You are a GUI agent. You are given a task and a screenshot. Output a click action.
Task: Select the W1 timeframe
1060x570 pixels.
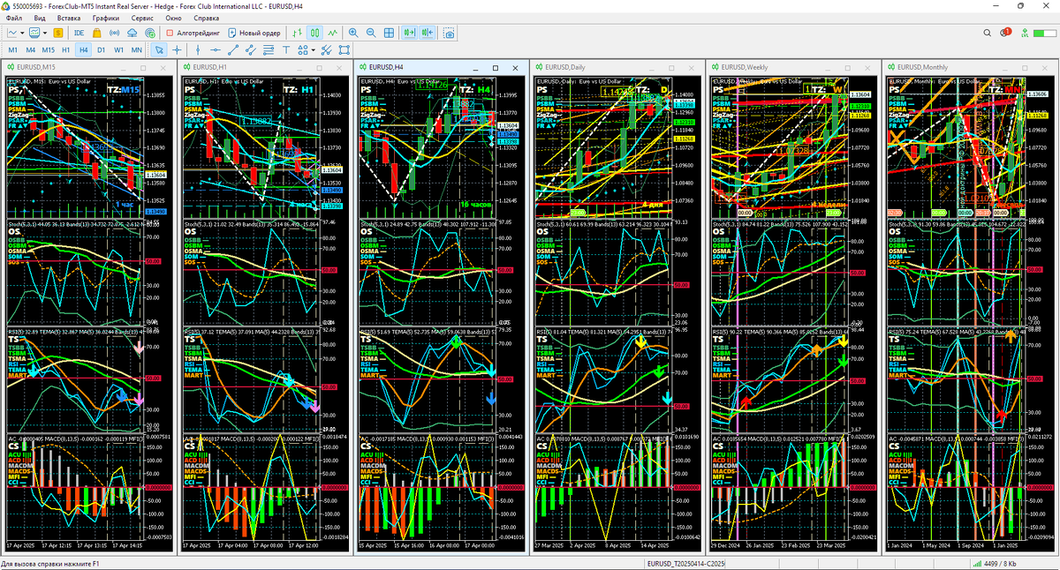(x=119, y=50)
